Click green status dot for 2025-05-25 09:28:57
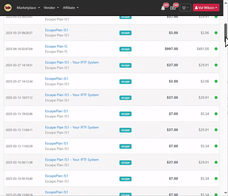The width and height of the screenshot is (228, 196). pyautogui.click(x=216, y=33)
